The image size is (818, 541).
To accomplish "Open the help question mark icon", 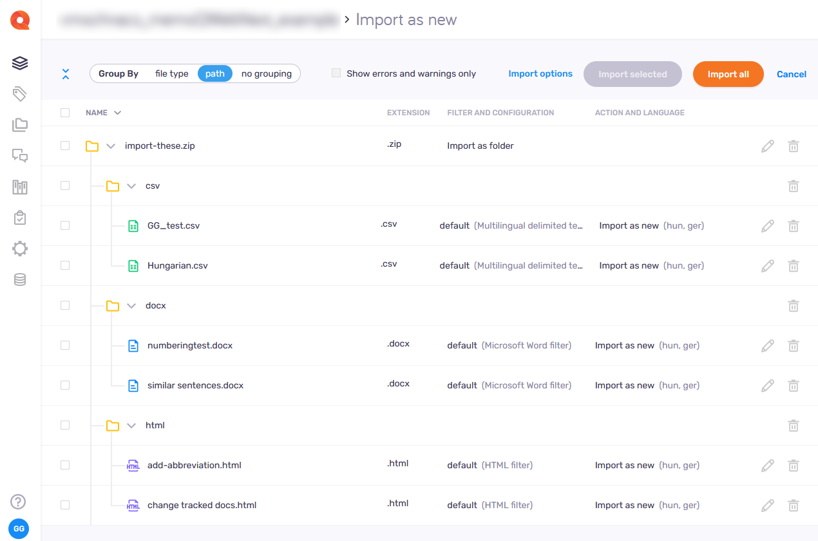I will [x=19, y=501].
